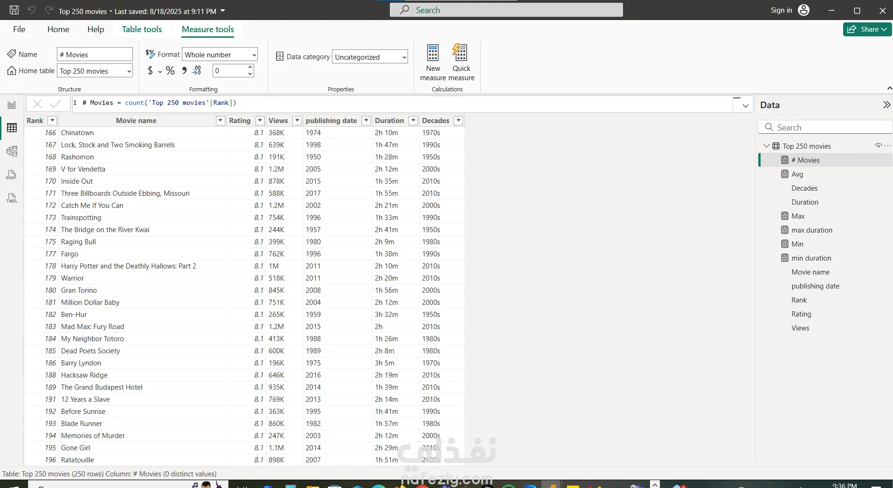Collapse the Data pane
The height and width of the screenshot is (488, 893).
pyautogui.click(x=886, y=105)
